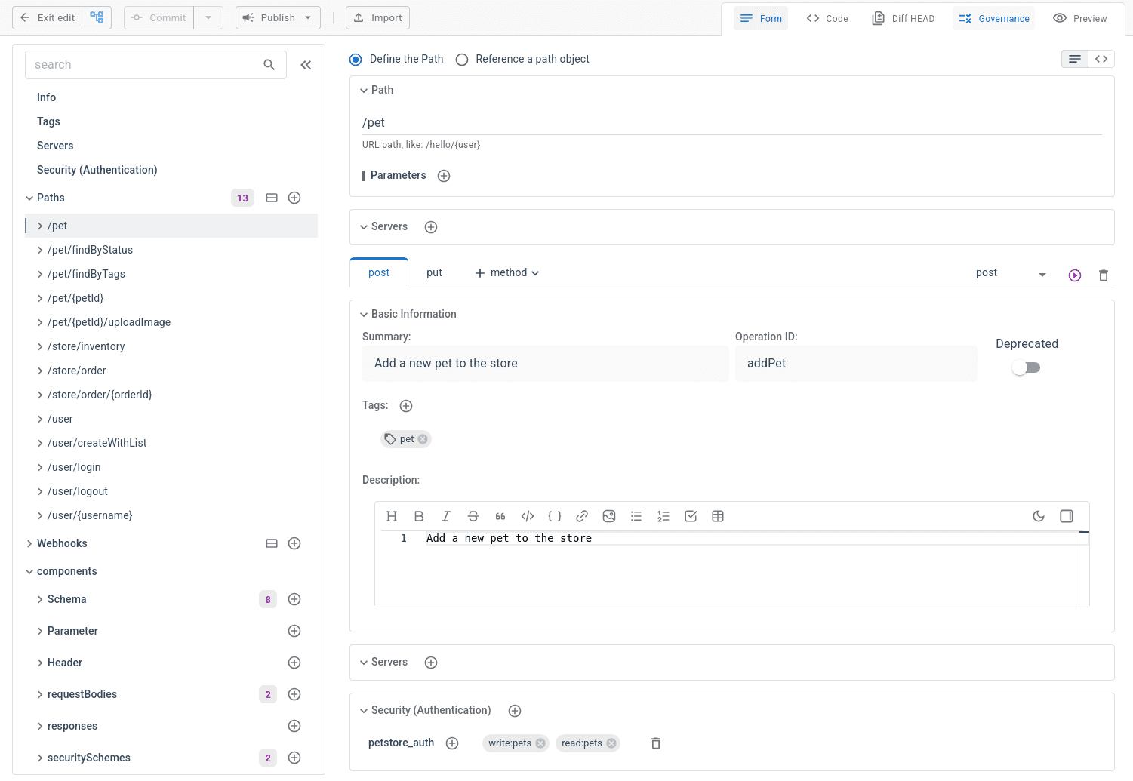Add a new securitySchemes component

tap(294, 758)
